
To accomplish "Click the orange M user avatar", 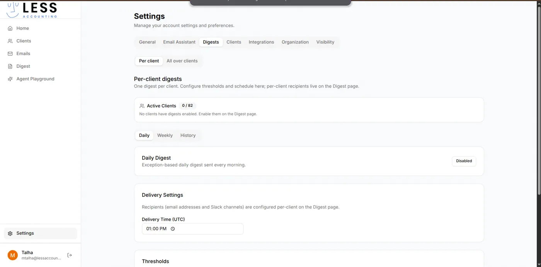I will (13, 255).
